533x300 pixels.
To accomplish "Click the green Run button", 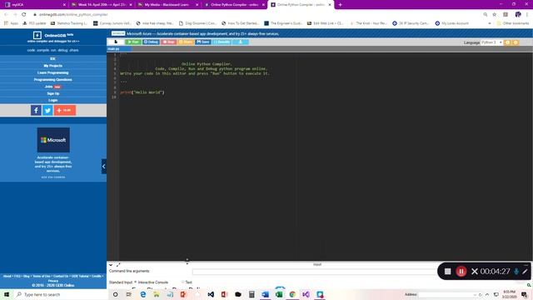I will tap(133, 42).
